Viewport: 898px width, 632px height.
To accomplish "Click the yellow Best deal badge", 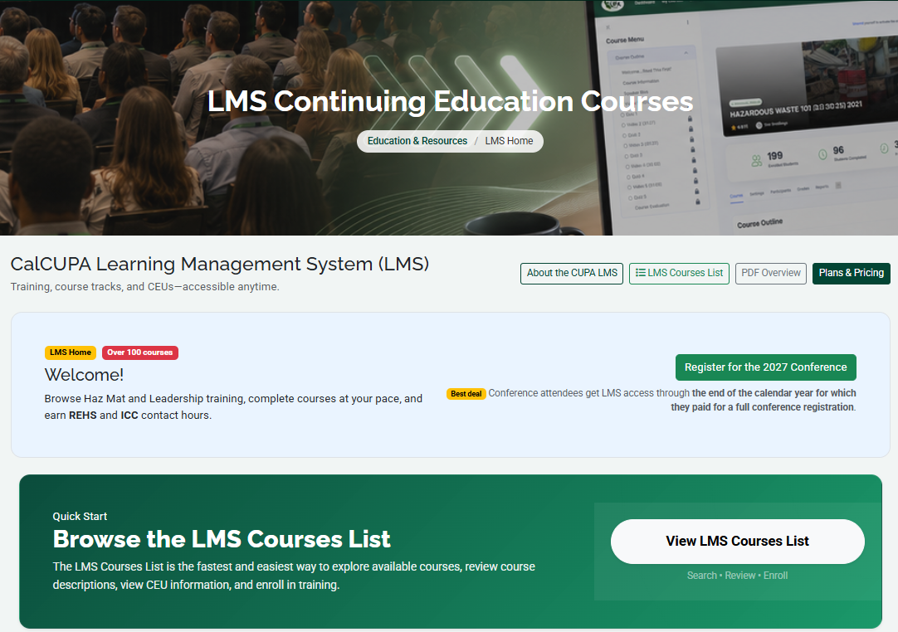I will [466, 394].
